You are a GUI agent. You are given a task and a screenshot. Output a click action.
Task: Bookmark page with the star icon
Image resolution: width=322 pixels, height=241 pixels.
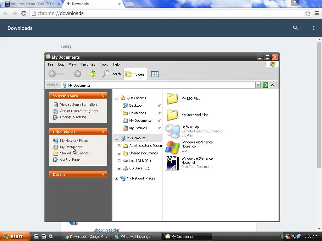(308, 13)
